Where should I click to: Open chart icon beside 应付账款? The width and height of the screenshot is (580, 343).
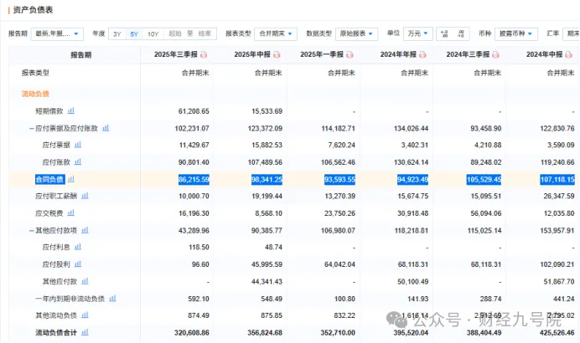click(78, 161)
